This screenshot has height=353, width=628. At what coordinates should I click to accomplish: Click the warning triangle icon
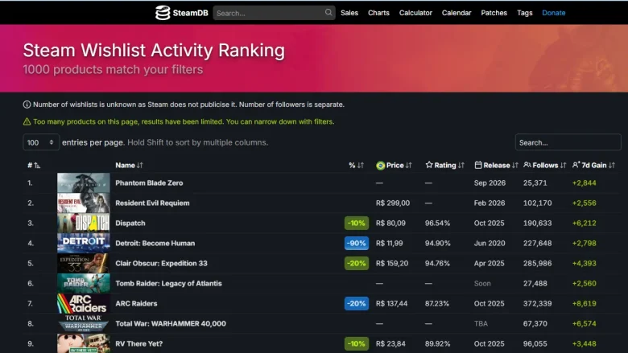(x=27, y=121)
